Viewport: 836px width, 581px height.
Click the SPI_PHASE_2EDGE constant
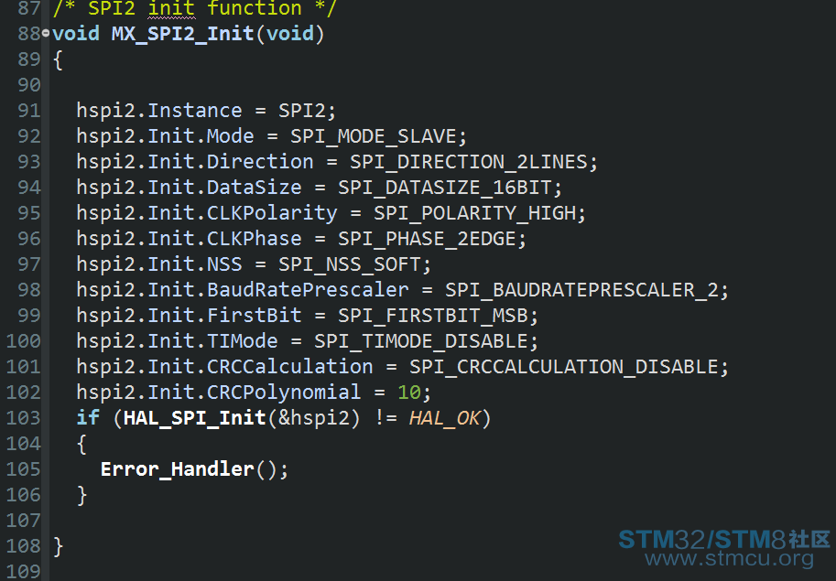[x=427, y=239]
